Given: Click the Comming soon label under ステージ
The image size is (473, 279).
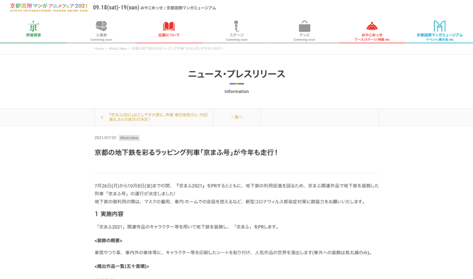Looking at the screenshot, I should click(236, 40).
